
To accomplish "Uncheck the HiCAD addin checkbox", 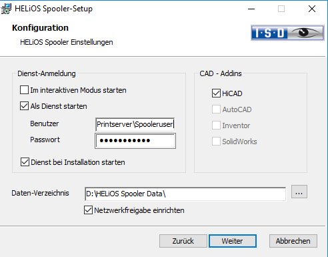I will pyautogui.click(x=216, y=93).
